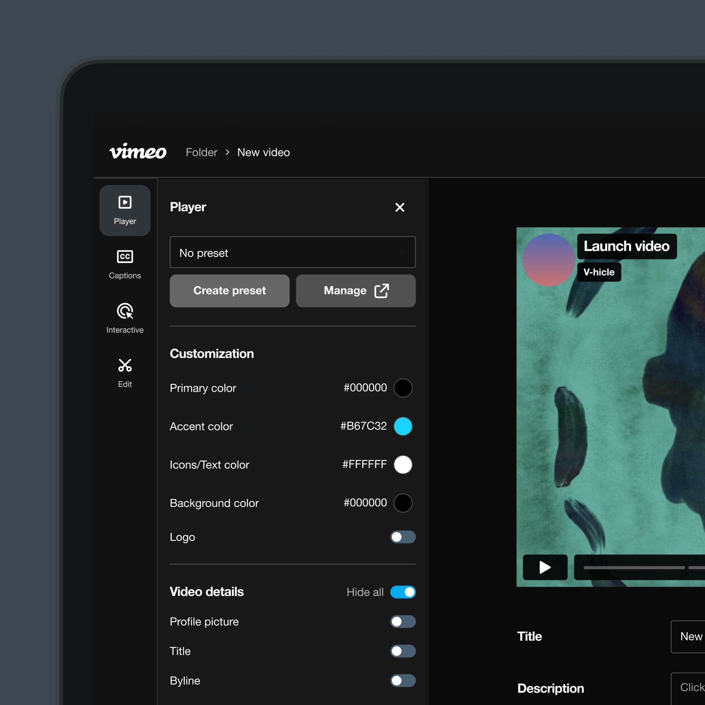The height and width of the screenshot is (705, 705).
Task: Enable the Logo toggle
Action: point(403,537)
